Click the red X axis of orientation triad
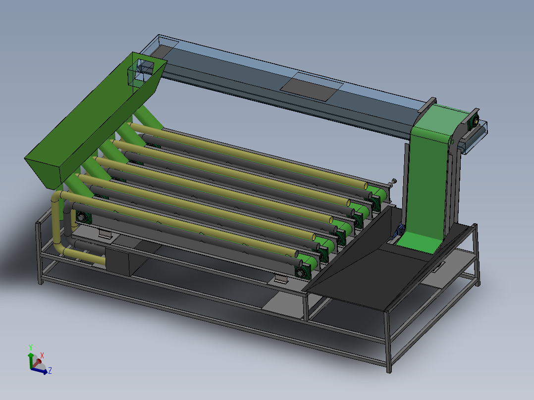Screen dimensions: 534x400 38,362
